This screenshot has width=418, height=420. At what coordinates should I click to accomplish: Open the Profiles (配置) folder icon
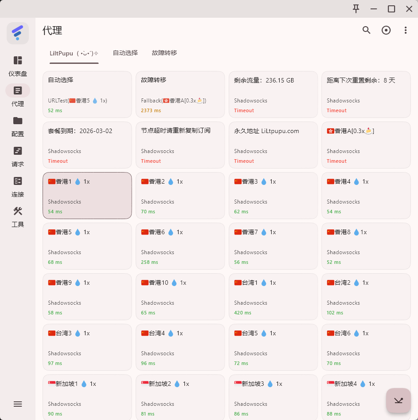click(x=18, y=121)
